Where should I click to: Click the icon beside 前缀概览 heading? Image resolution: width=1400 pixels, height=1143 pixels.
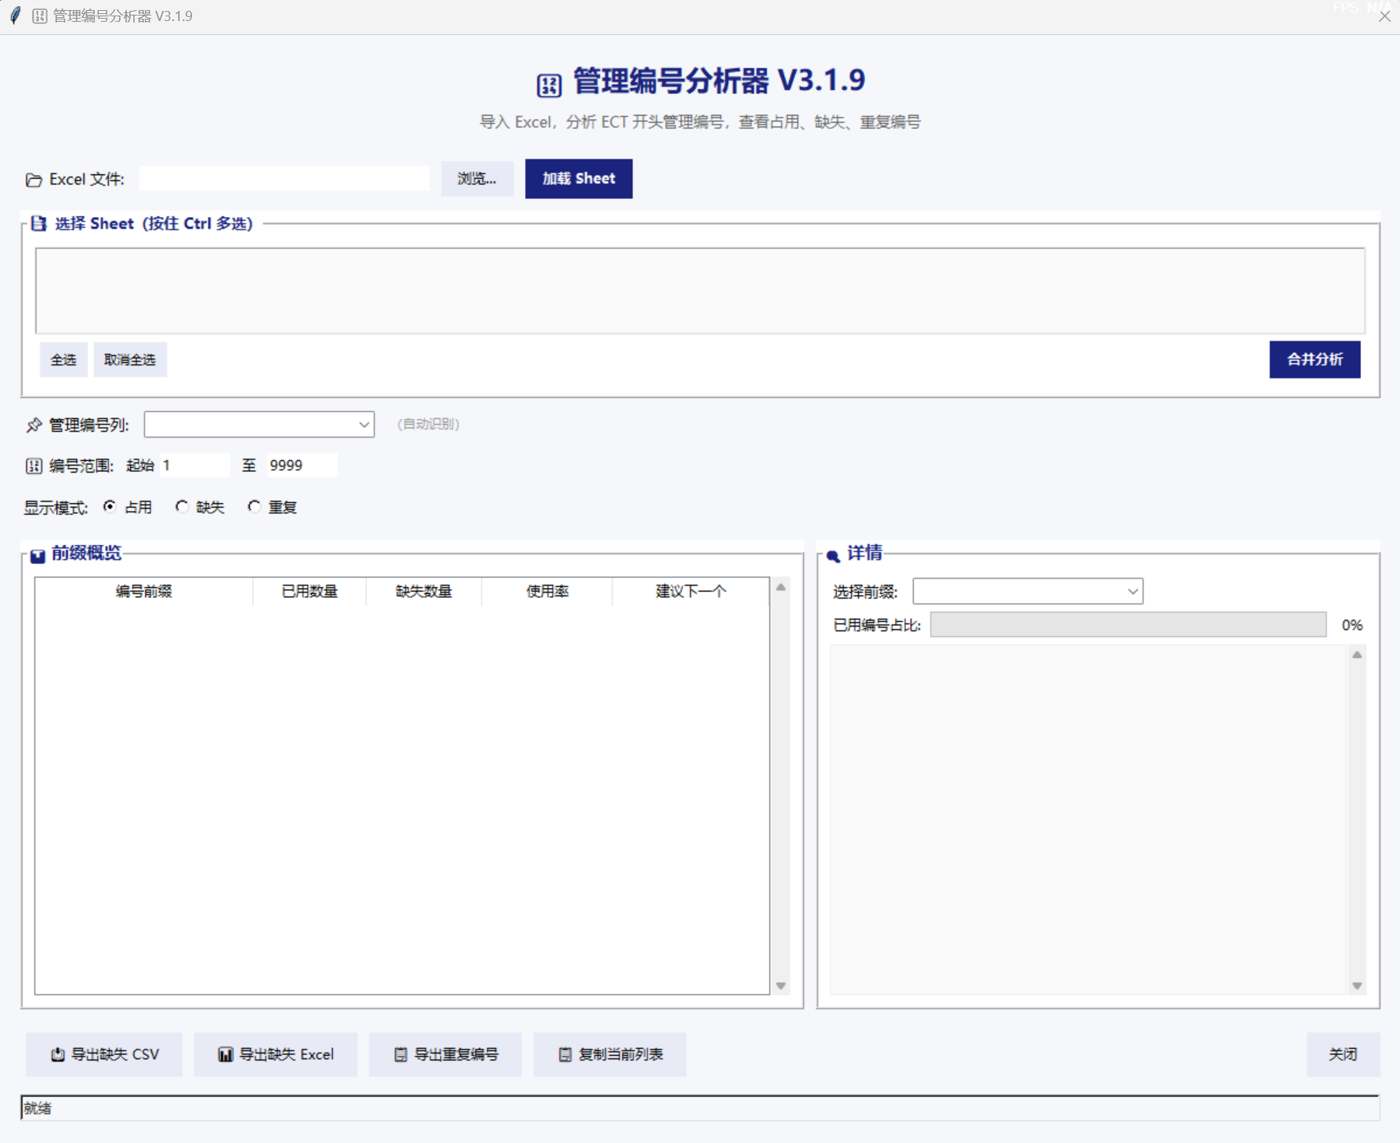tap(37, 556)
